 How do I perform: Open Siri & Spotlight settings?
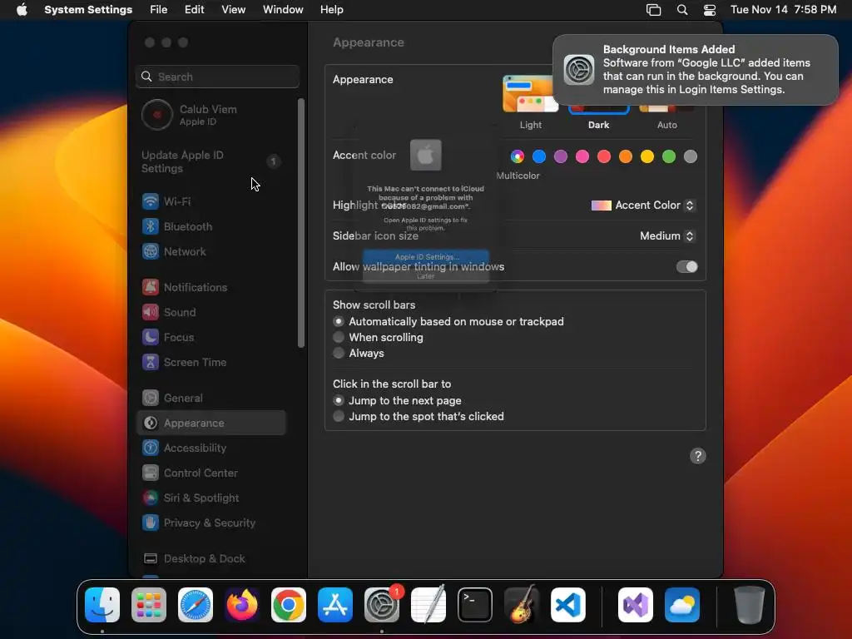click(x=211, y=498)
